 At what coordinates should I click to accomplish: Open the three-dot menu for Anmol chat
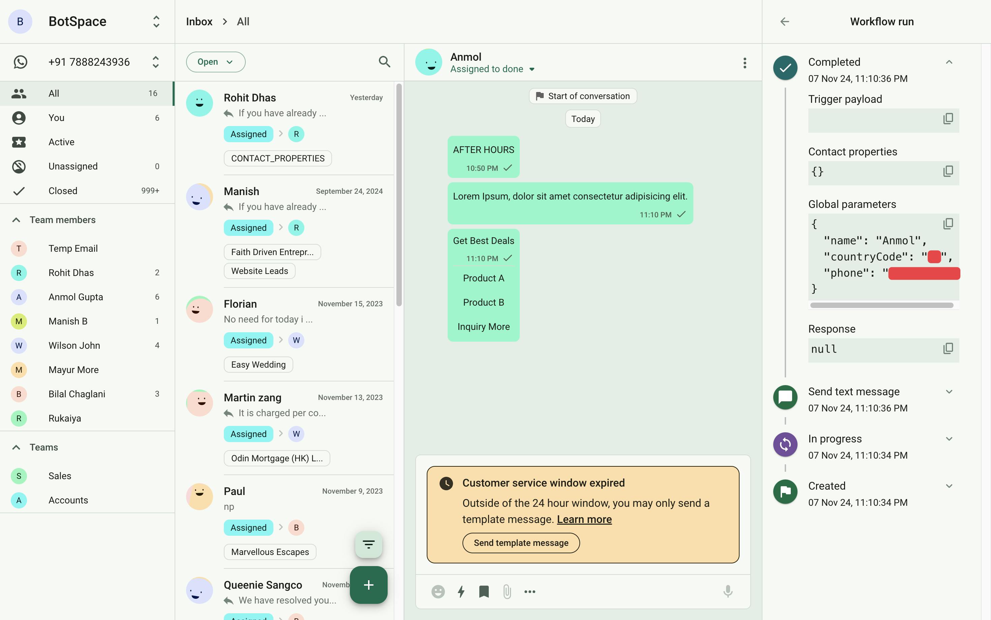click(745, 63)
